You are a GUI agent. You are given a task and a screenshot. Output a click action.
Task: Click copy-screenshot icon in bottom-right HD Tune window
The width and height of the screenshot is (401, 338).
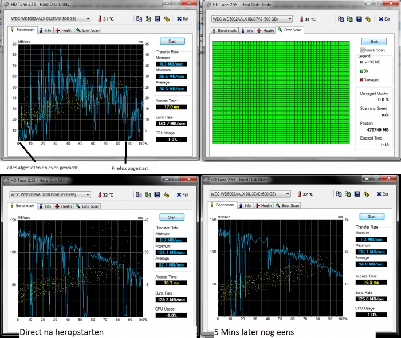tap(348, 194)
